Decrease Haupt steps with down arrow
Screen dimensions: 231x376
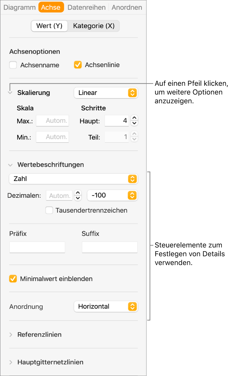coord(134,124)
